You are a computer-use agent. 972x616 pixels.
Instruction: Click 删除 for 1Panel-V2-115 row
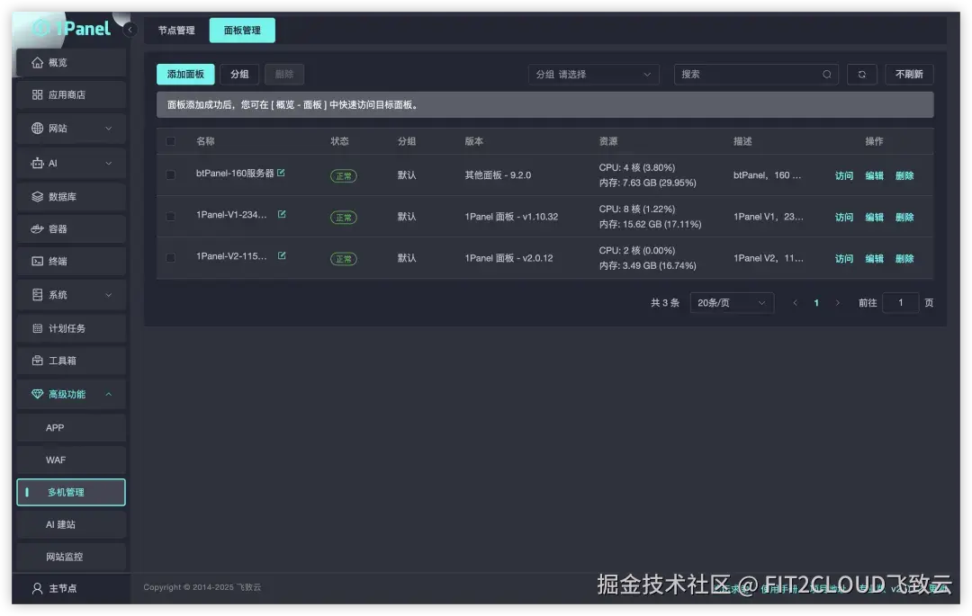pyautogui.click(x=904, y=259)
